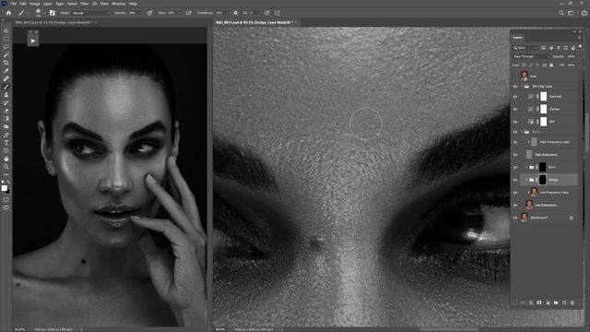The height and width of the screenshot is (332, 590).
Task: Select the Gradient tool
Action: pyautogui.click(x=6, y=119)
